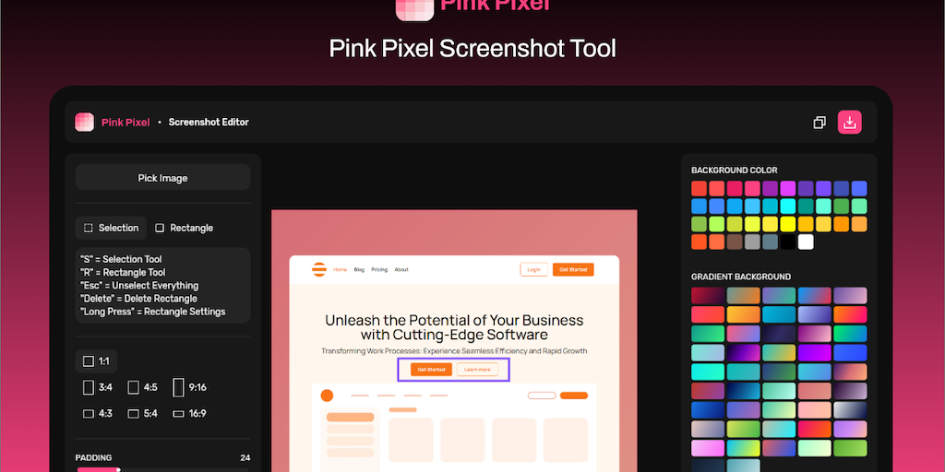Set the 16:9 widescreen aspect ratio

click(x=189, y=414)
